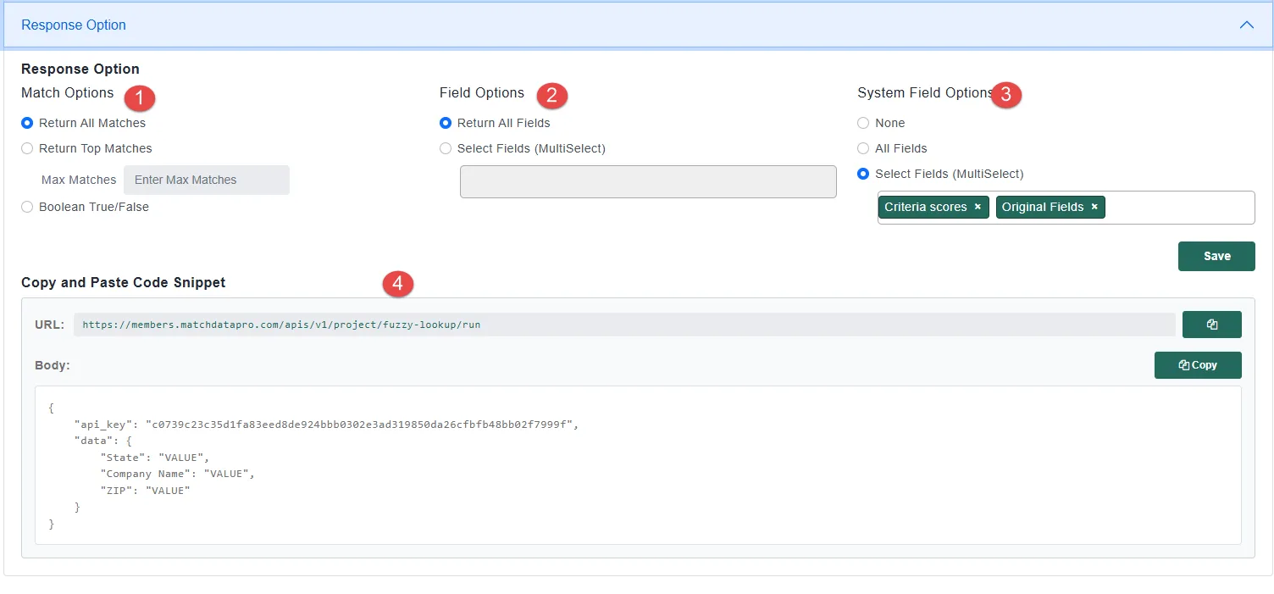Choose Select Fields under Field Options
1274x594 pixels.
(x=446, y=148)
